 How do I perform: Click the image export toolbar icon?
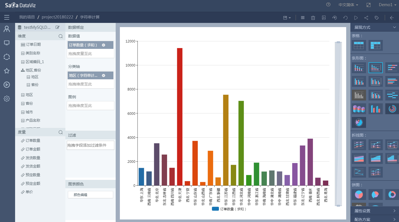click(x=324, y=18)
